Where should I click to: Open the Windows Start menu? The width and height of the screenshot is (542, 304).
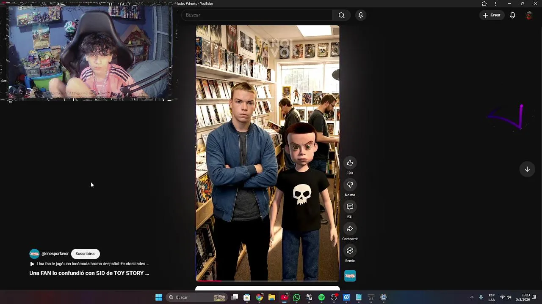[x=159, y=297]
